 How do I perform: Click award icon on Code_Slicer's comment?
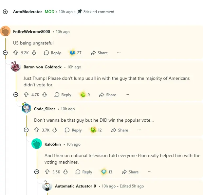[x=93, y=130]
